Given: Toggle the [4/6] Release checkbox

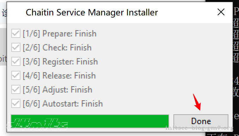Looking at the screenshot, I should [x=16, y=75].
